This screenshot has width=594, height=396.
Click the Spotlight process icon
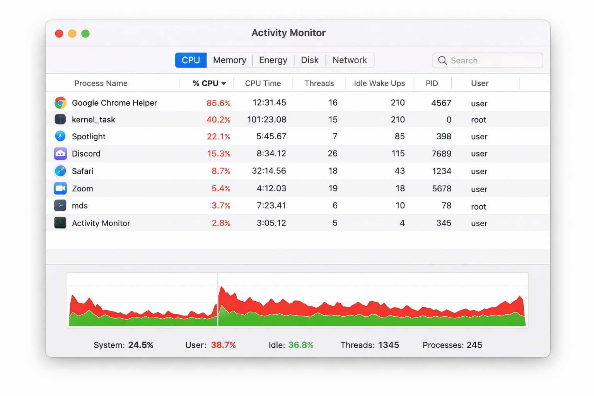[x=60, y=136]
